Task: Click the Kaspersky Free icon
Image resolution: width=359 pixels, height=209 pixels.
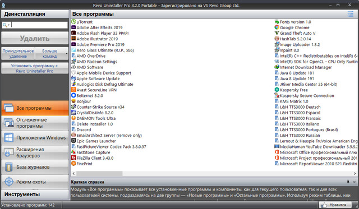Action: [277, 90]
